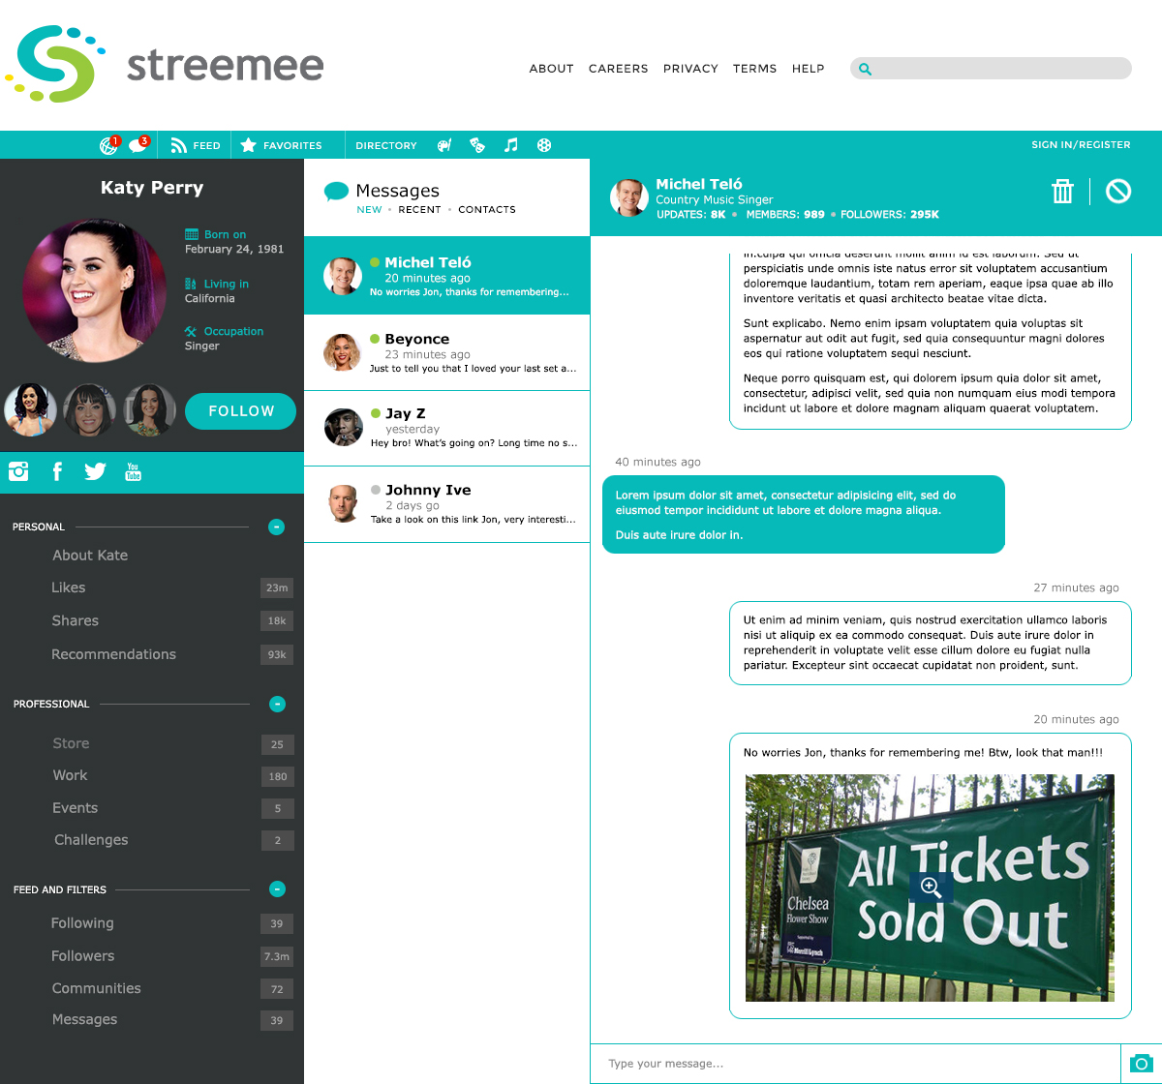This screenshot has height=1084, width=1162.
Task: Click Michel Teló's avatar in chat header
Action: pos(628,196)
